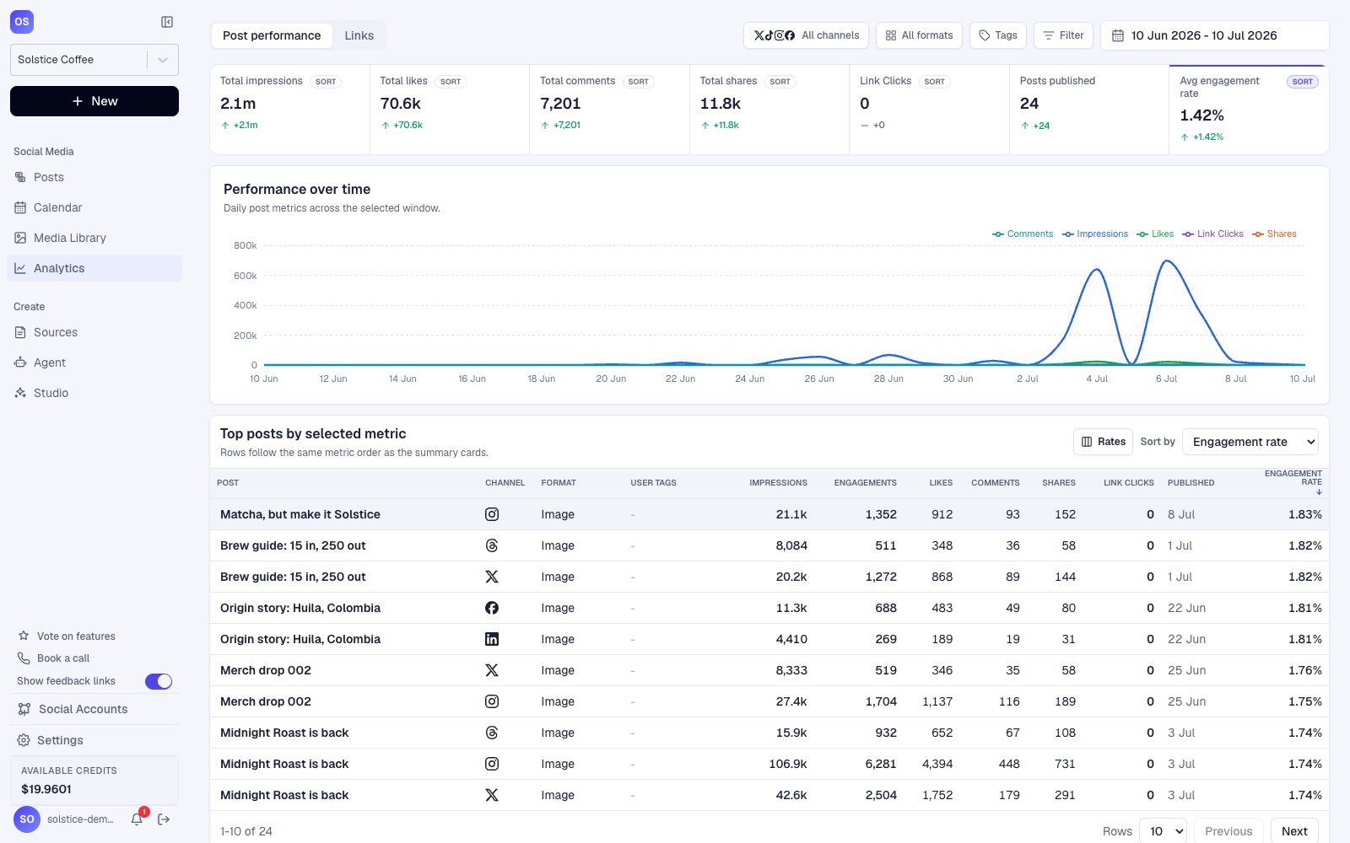
Task: Toggle SORT on Avg engagement rate card
Action: click(1303, 82)
